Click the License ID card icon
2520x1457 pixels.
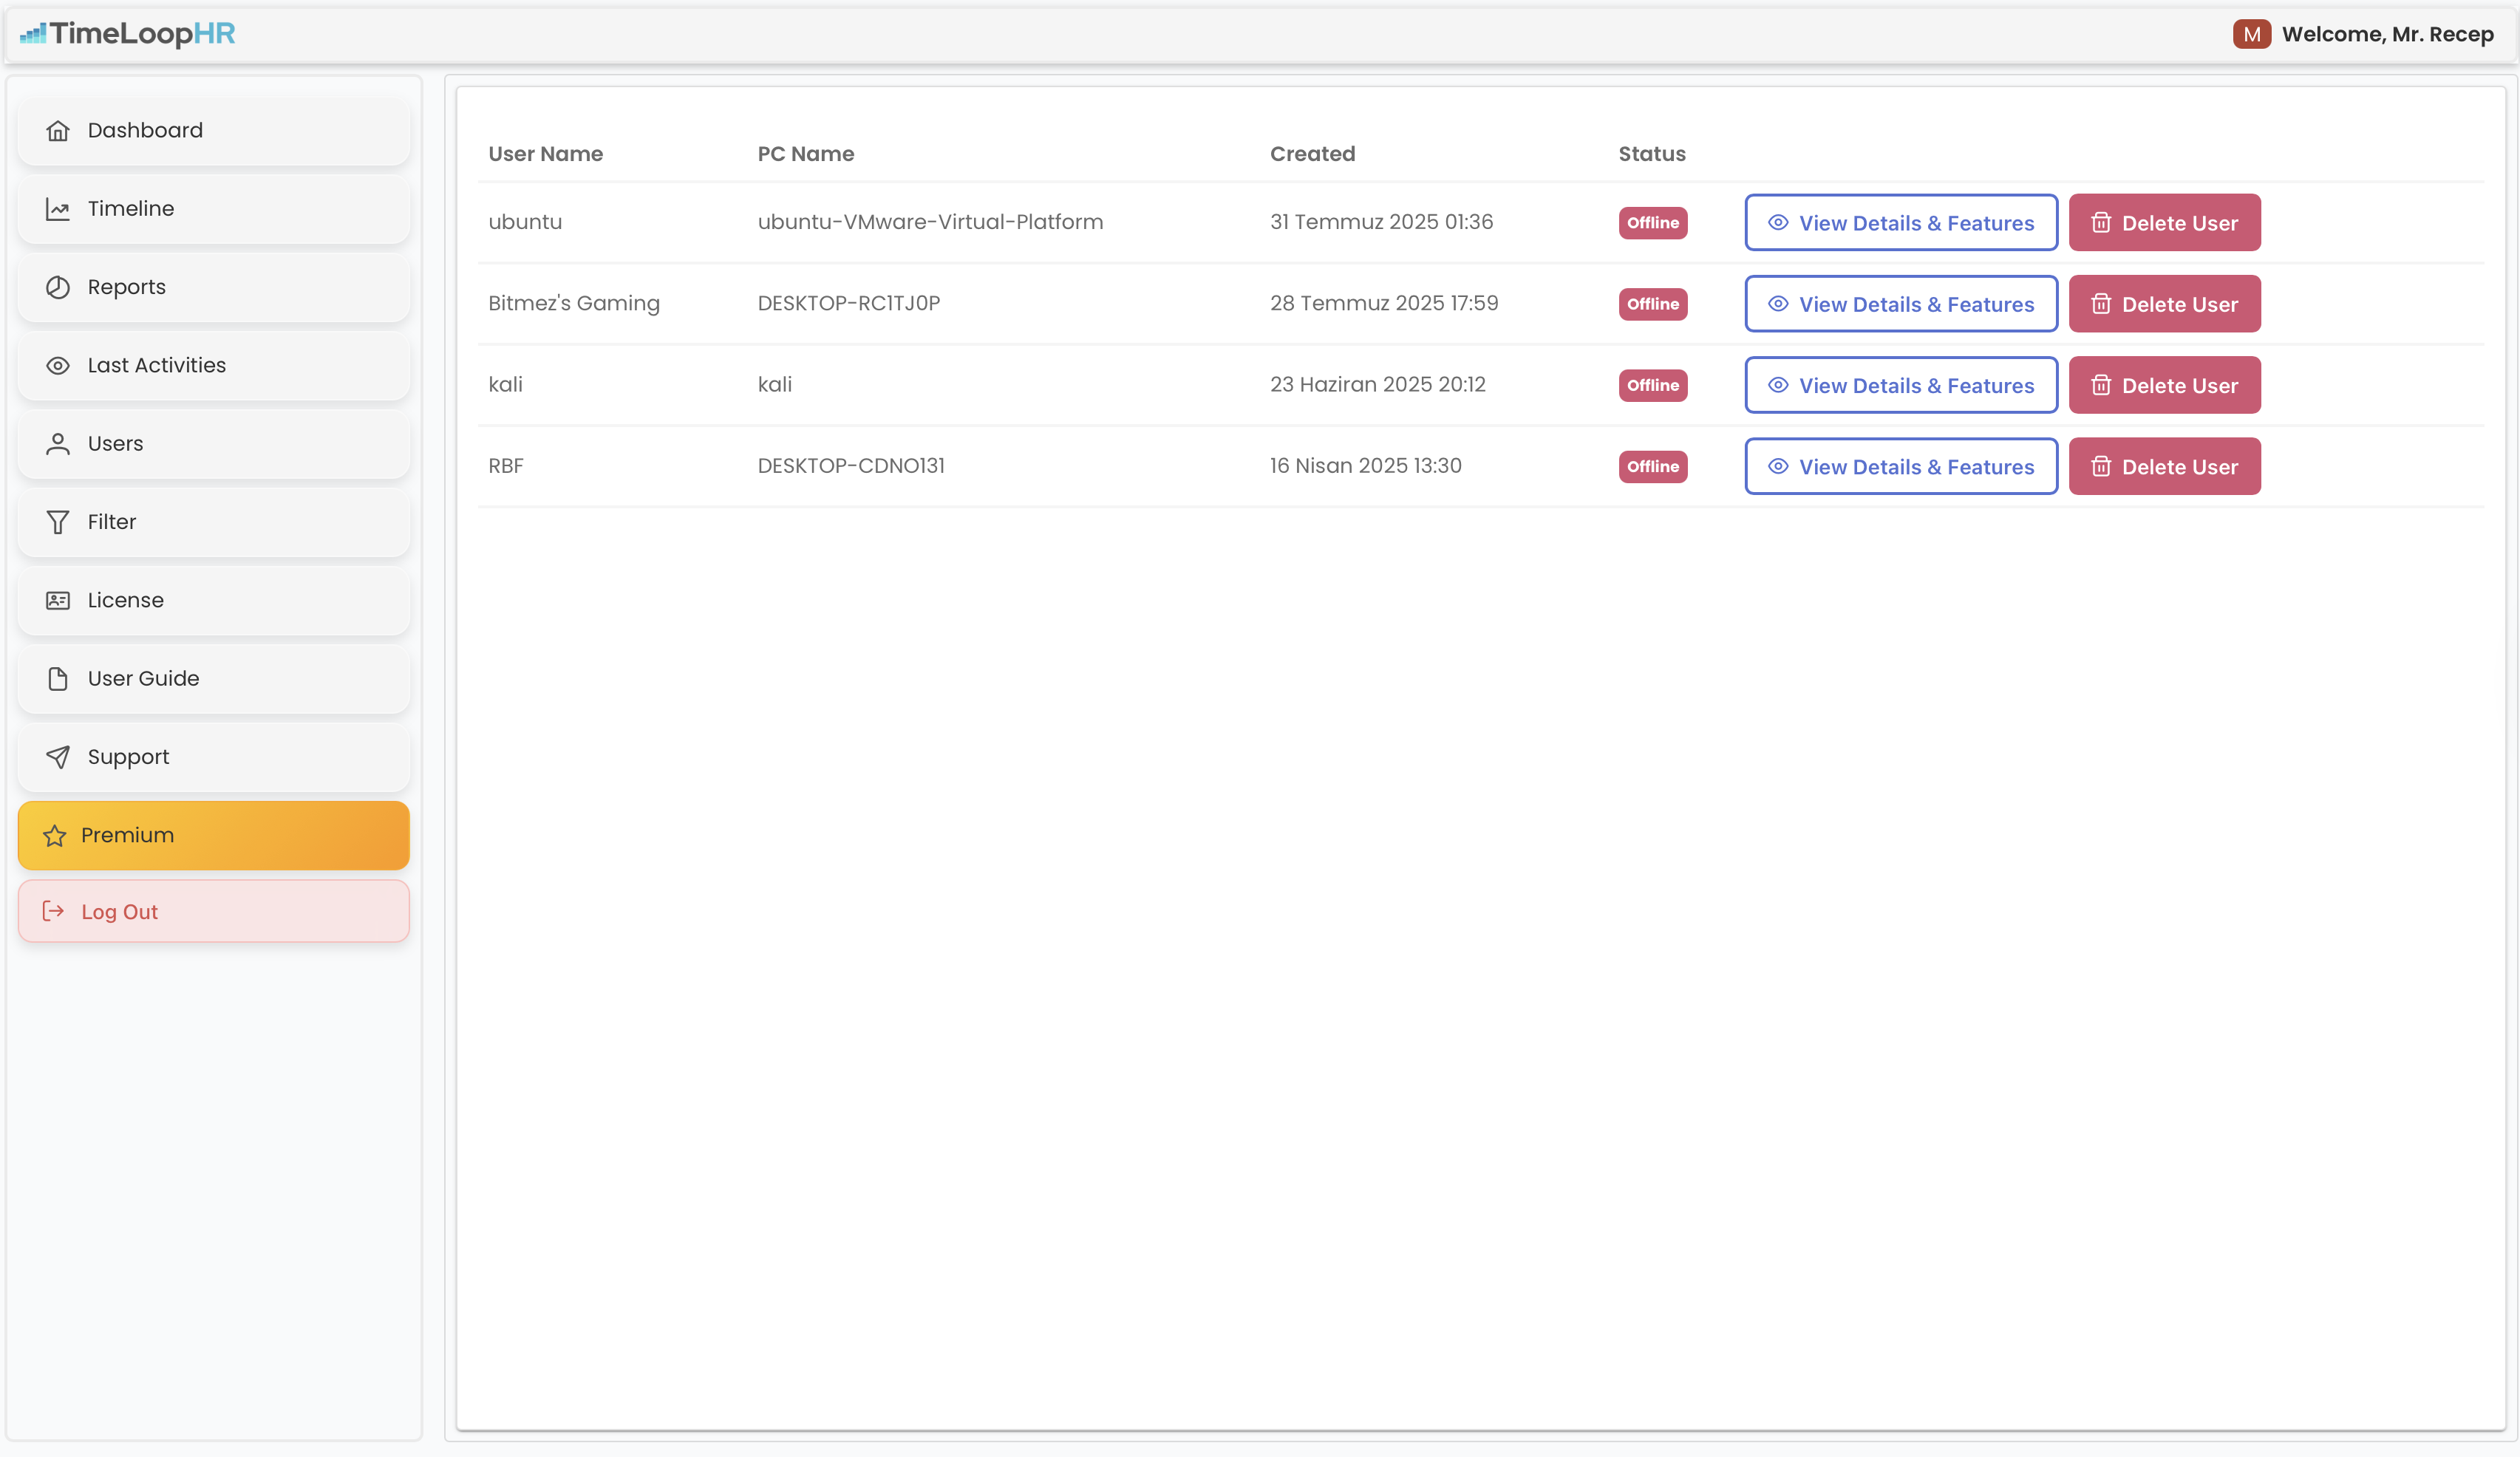58,600
